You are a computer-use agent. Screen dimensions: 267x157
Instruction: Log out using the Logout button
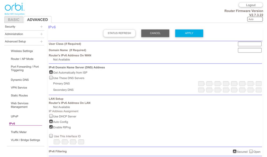point(250,5)
